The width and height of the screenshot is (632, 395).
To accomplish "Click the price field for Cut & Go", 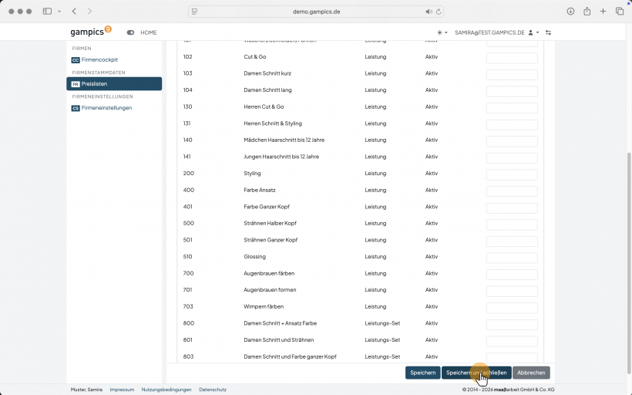I will [512, 58].
